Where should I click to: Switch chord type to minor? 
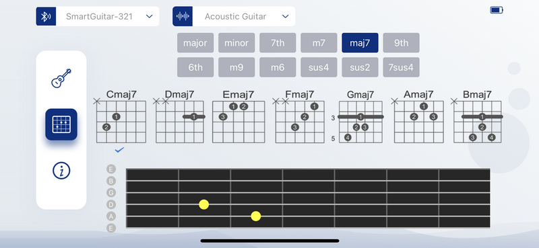pos(236,43)
